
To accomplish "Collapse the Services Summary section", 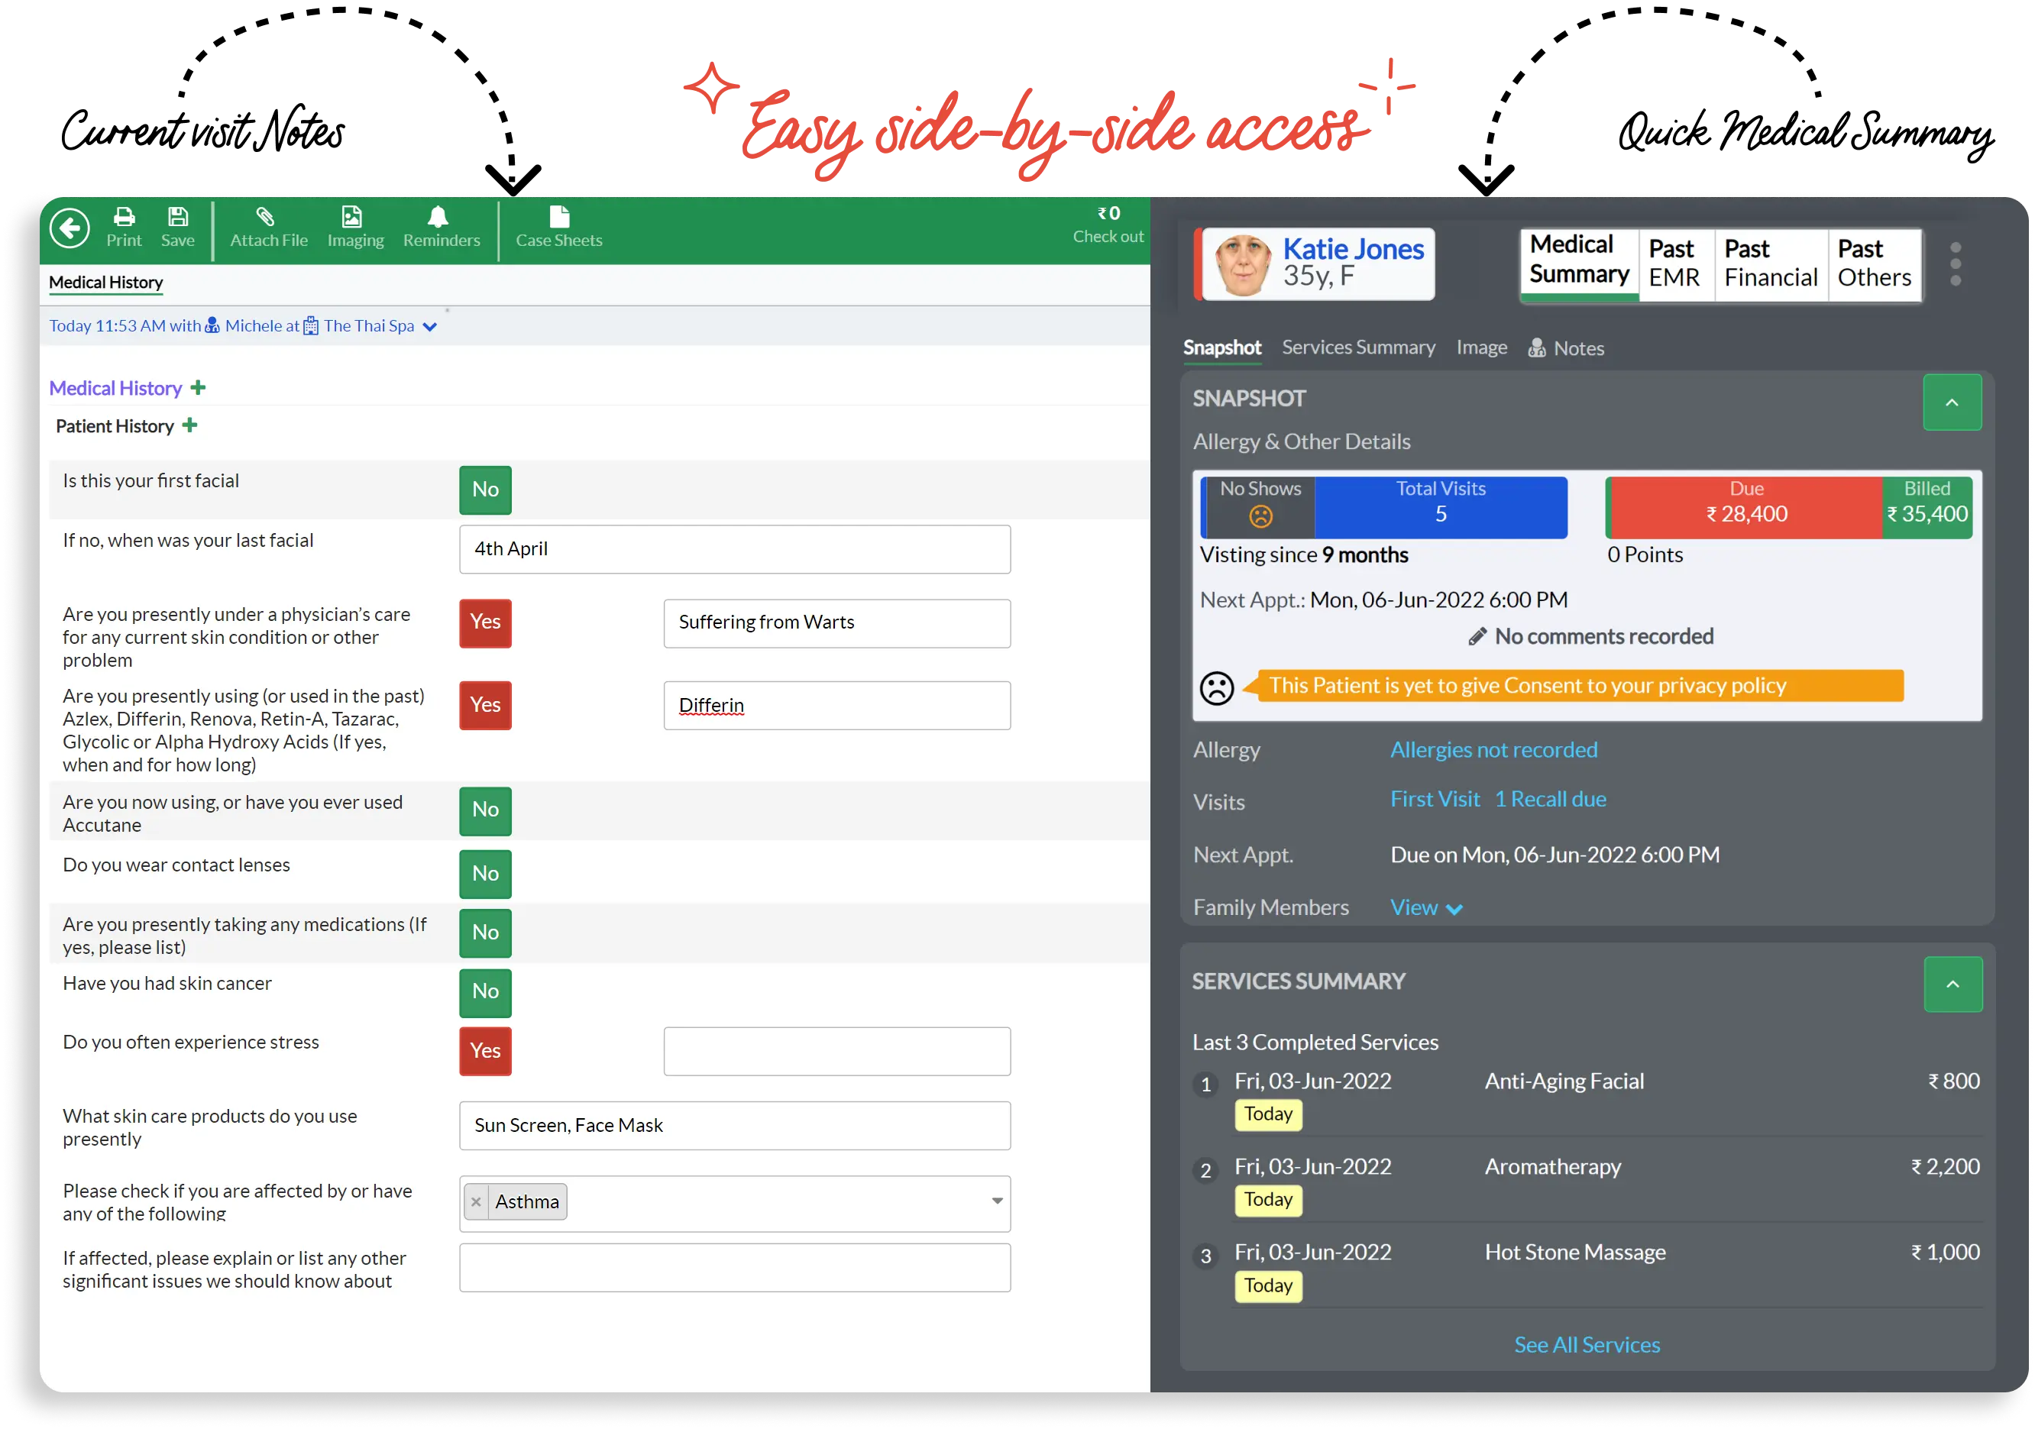I will (1952, 984).
